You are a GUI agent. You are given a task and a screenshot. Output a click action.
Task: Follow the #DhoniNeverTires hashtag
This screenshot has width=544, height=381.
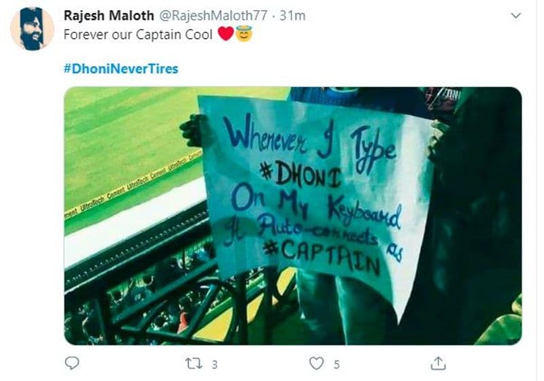(x=121, y=69)
